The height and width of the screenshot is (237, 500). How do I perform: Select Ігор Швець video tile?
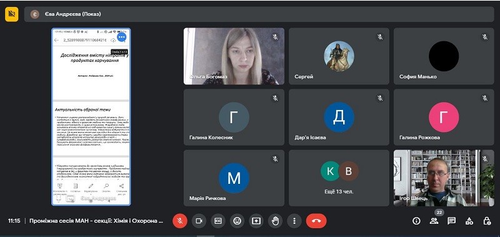tap(444, 178)
